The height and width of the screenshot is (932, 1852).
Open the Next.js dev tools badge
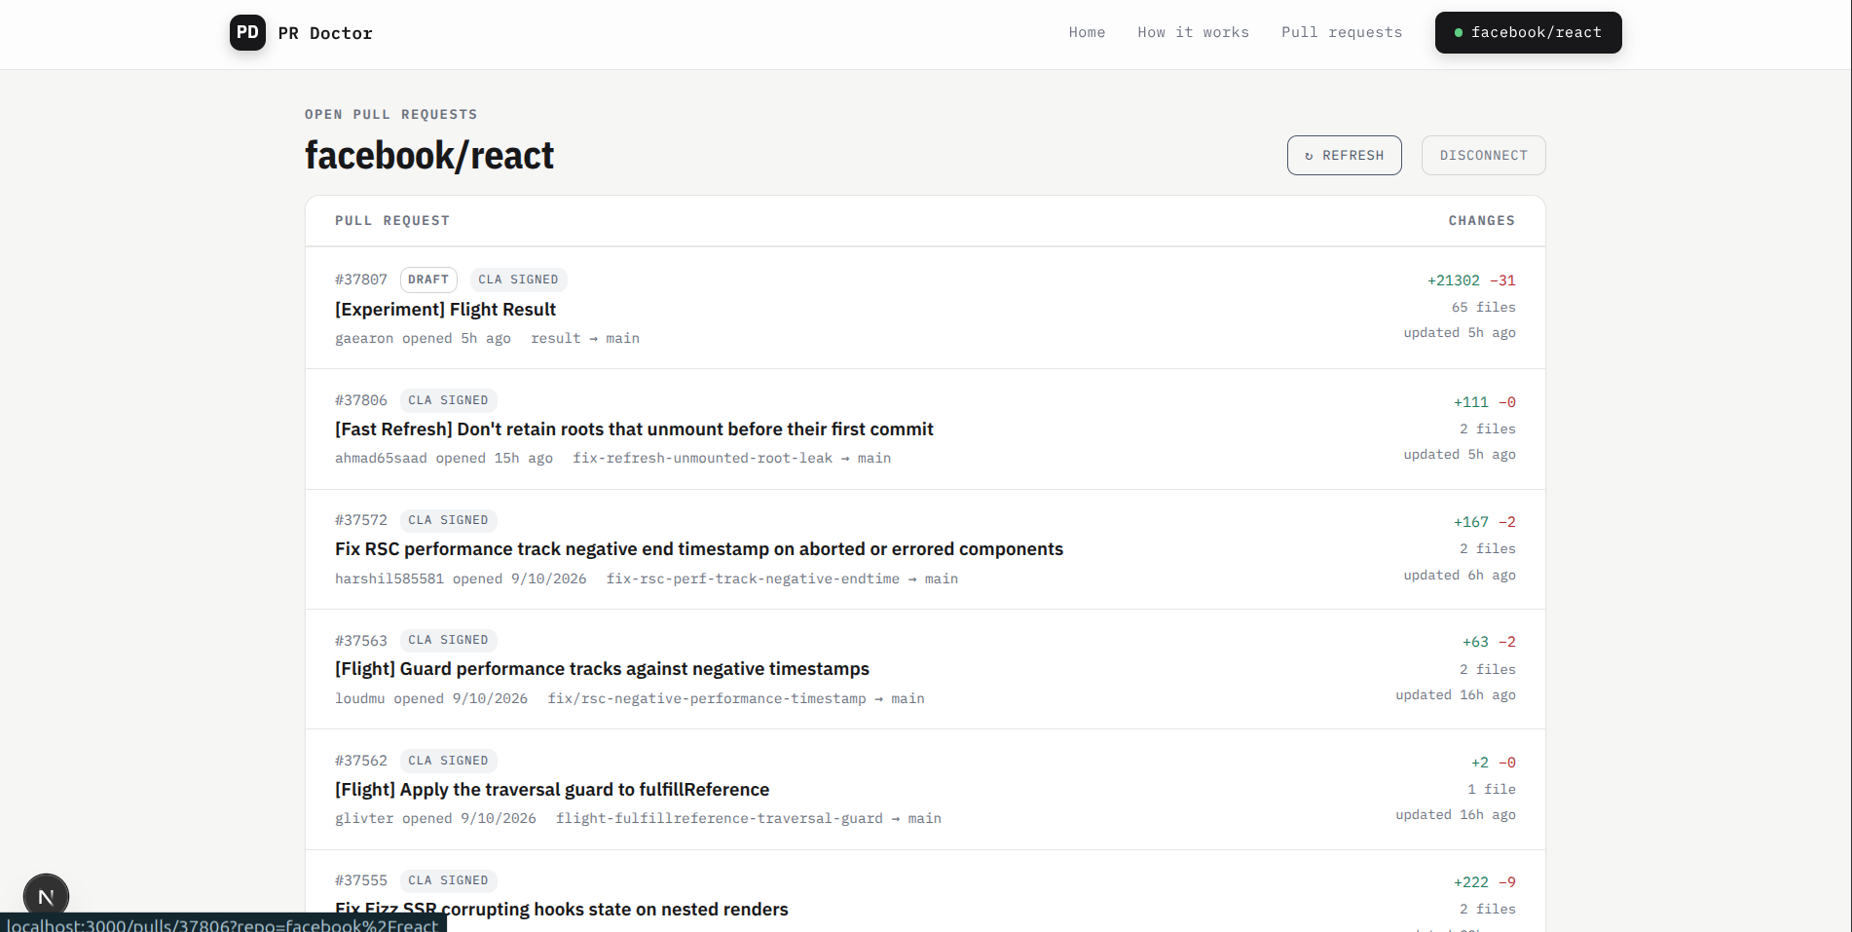[x=46, y=896]
